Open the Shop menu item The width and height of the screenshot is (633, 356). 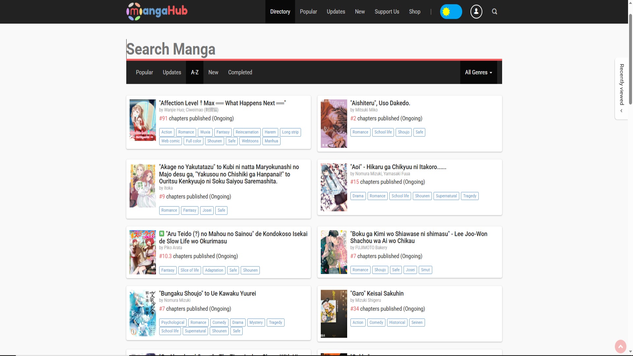pyautogui.click(x=414, y=12)
